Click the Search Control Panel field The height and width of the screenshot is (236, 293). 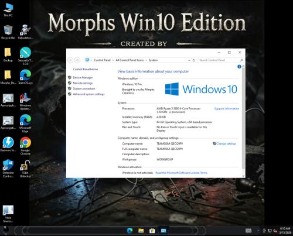(x=219, y=60)
